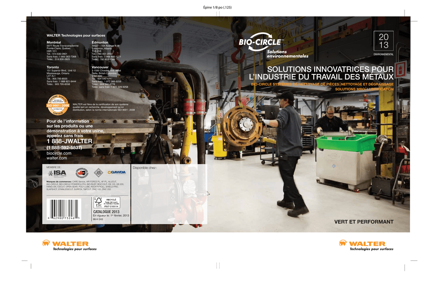Click the ISA member logo
Image resolution: width=436 pixels, height=283 pixels.
tap(57, 173)
